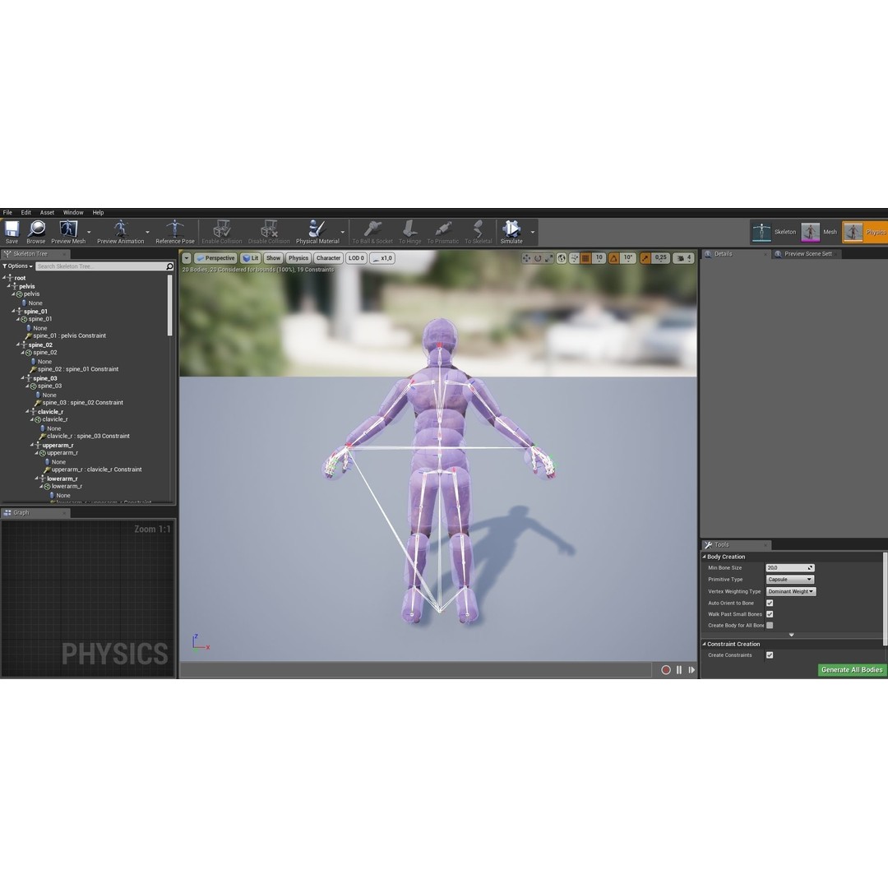Click the Generate All Bodies button
The width and height of the screenshot is (888, 888).
852,670
